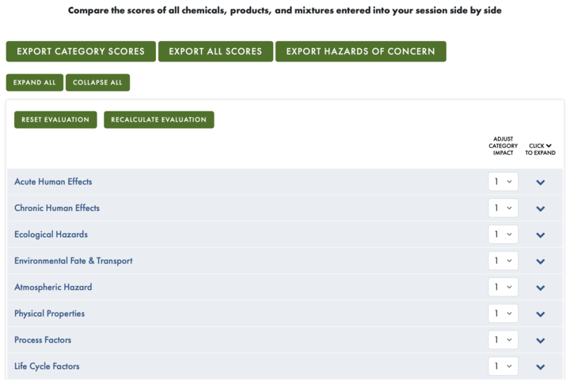The width and height of the screenshot is (570, 380).
Task: Expand the Ecological Hazards chevron
Action: [540, 235]
